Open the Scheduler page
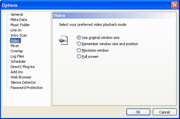 pyautogui.click(x=18, y=61)
